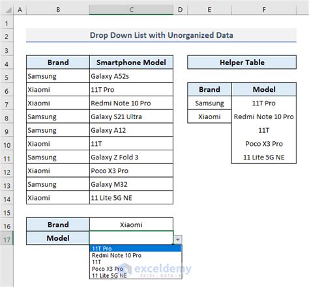Click the "Helper Table" heading cell
Viewport: 309px width, 287px height.
coord(242,62)
